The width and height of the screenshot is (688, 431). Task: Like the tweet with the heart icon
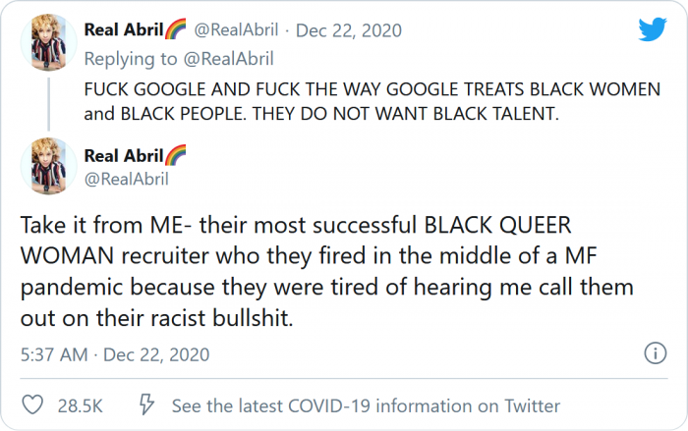tap(32, 405)
